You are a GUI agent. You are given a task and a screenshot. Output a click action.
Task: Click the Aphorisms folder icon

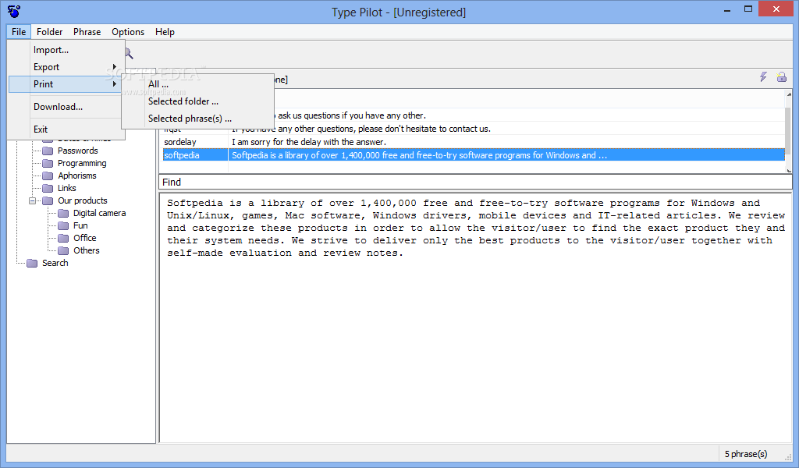tap(48, 175)
